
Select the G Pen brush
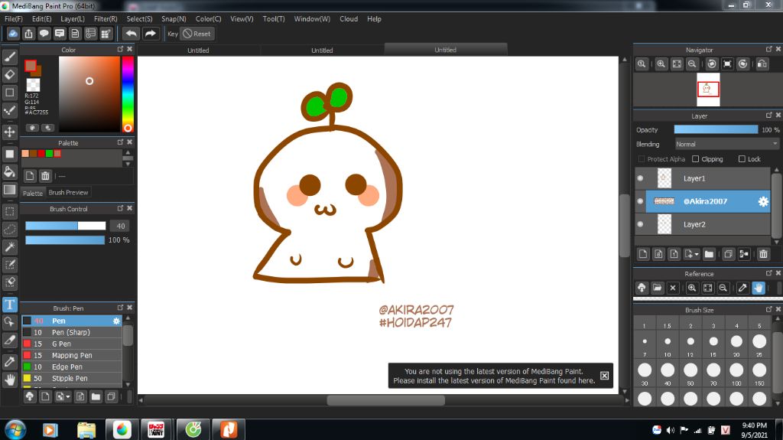[x=71, y=344]
